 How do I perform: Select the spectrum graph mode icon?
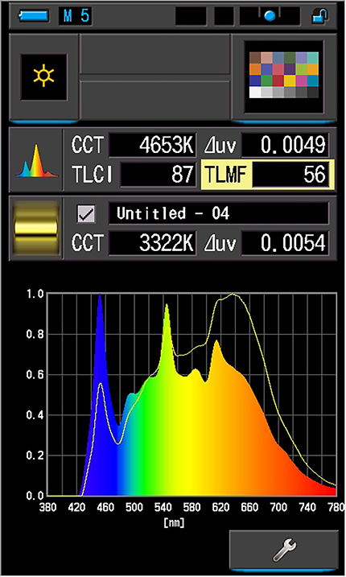(36, 160)
